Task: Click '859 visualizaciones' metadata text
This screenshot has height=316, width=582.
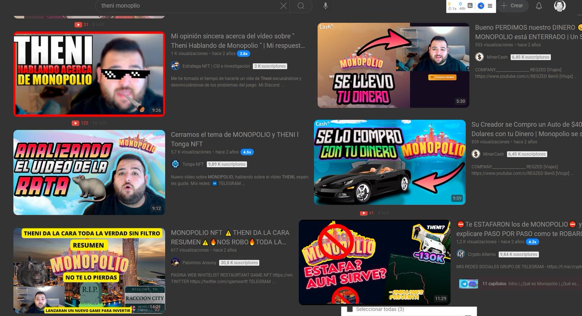Action: pos(490,142)
